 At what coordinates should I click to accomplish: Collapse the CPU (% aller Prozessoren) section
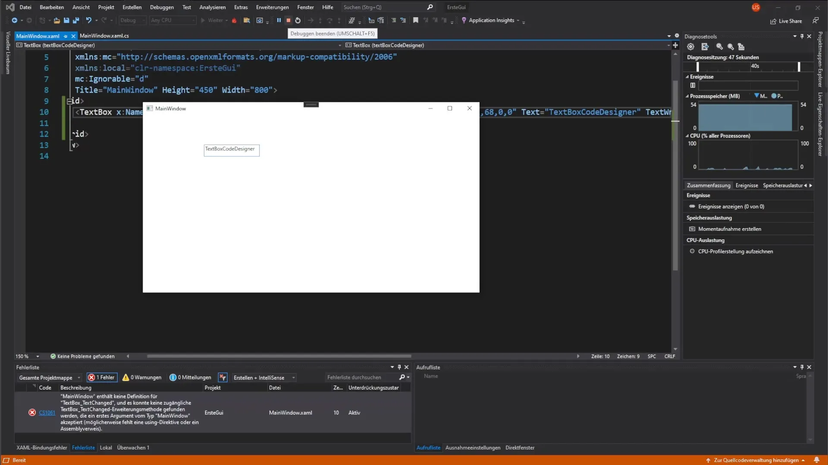click(687, 136)
